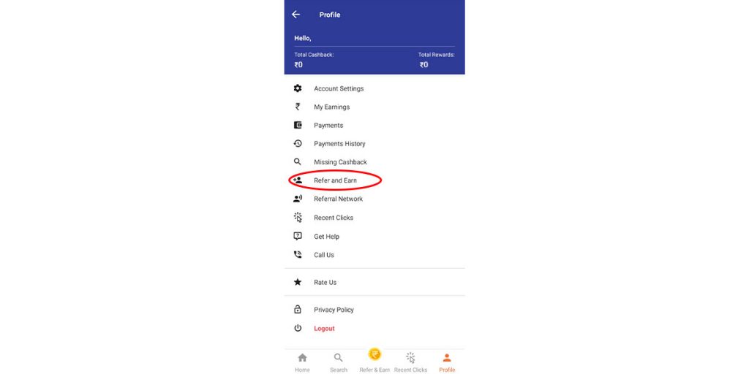Click the Rate Us star icon
The height and width of the screenshot is (374, 749).
298,282
